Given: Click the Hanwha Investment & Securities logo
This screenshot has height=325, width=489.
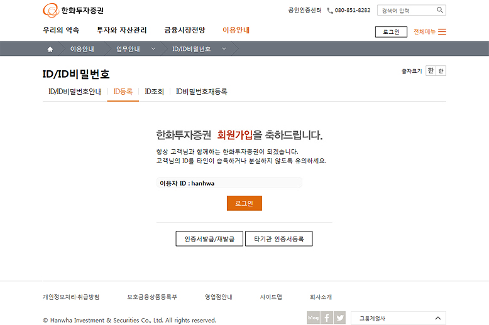Looking at the screenshot, I should coord(73,11).
